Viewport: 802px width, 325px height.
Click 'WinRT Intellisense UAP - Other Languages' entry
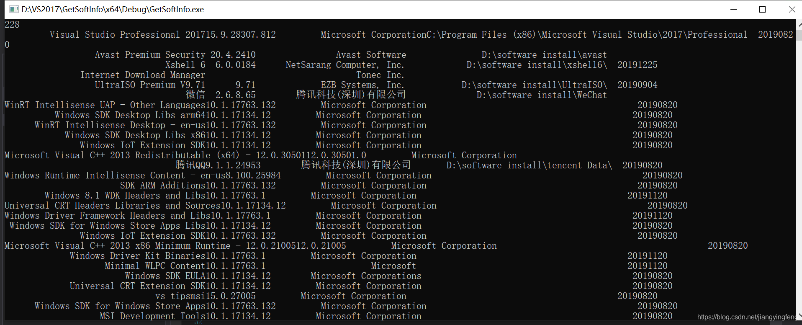105,105
